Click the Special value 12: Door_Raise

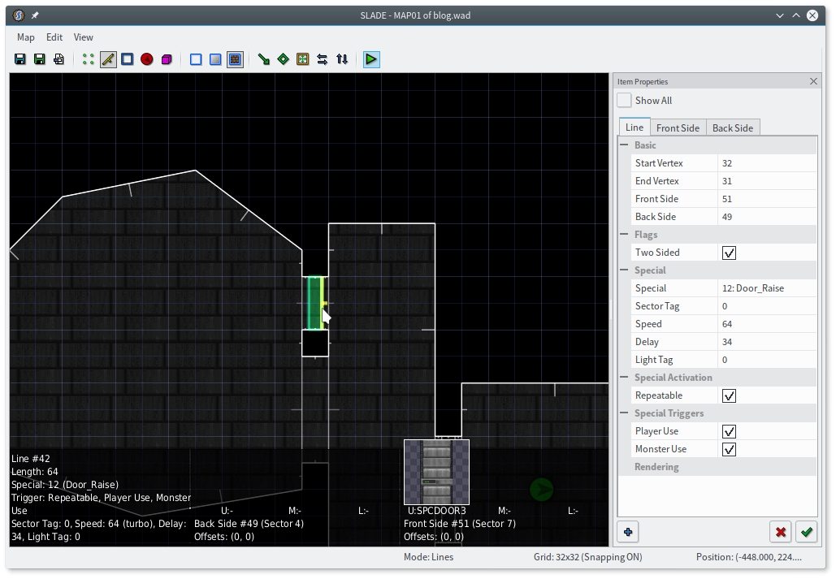(x=767, y=288)
